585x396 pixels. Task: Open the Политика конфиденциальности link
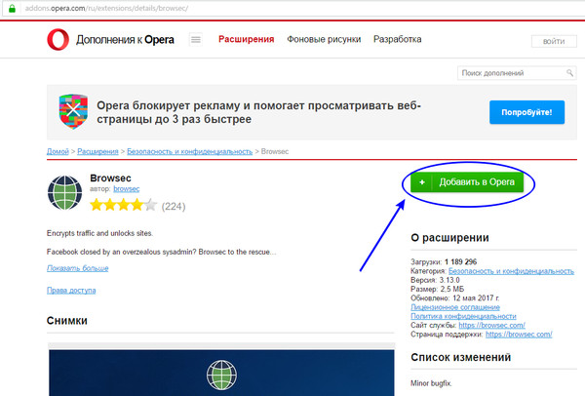pyautogui.click(x=463, y=316)
